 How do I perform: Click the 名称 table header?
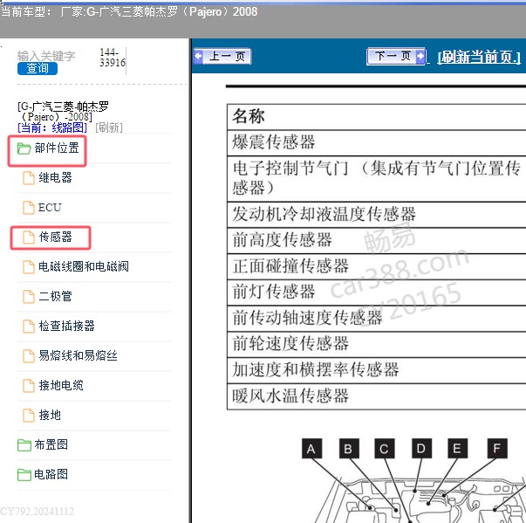pos(376,117)
